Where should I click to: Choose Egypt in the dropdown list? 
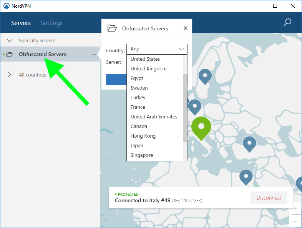point(155,78)
